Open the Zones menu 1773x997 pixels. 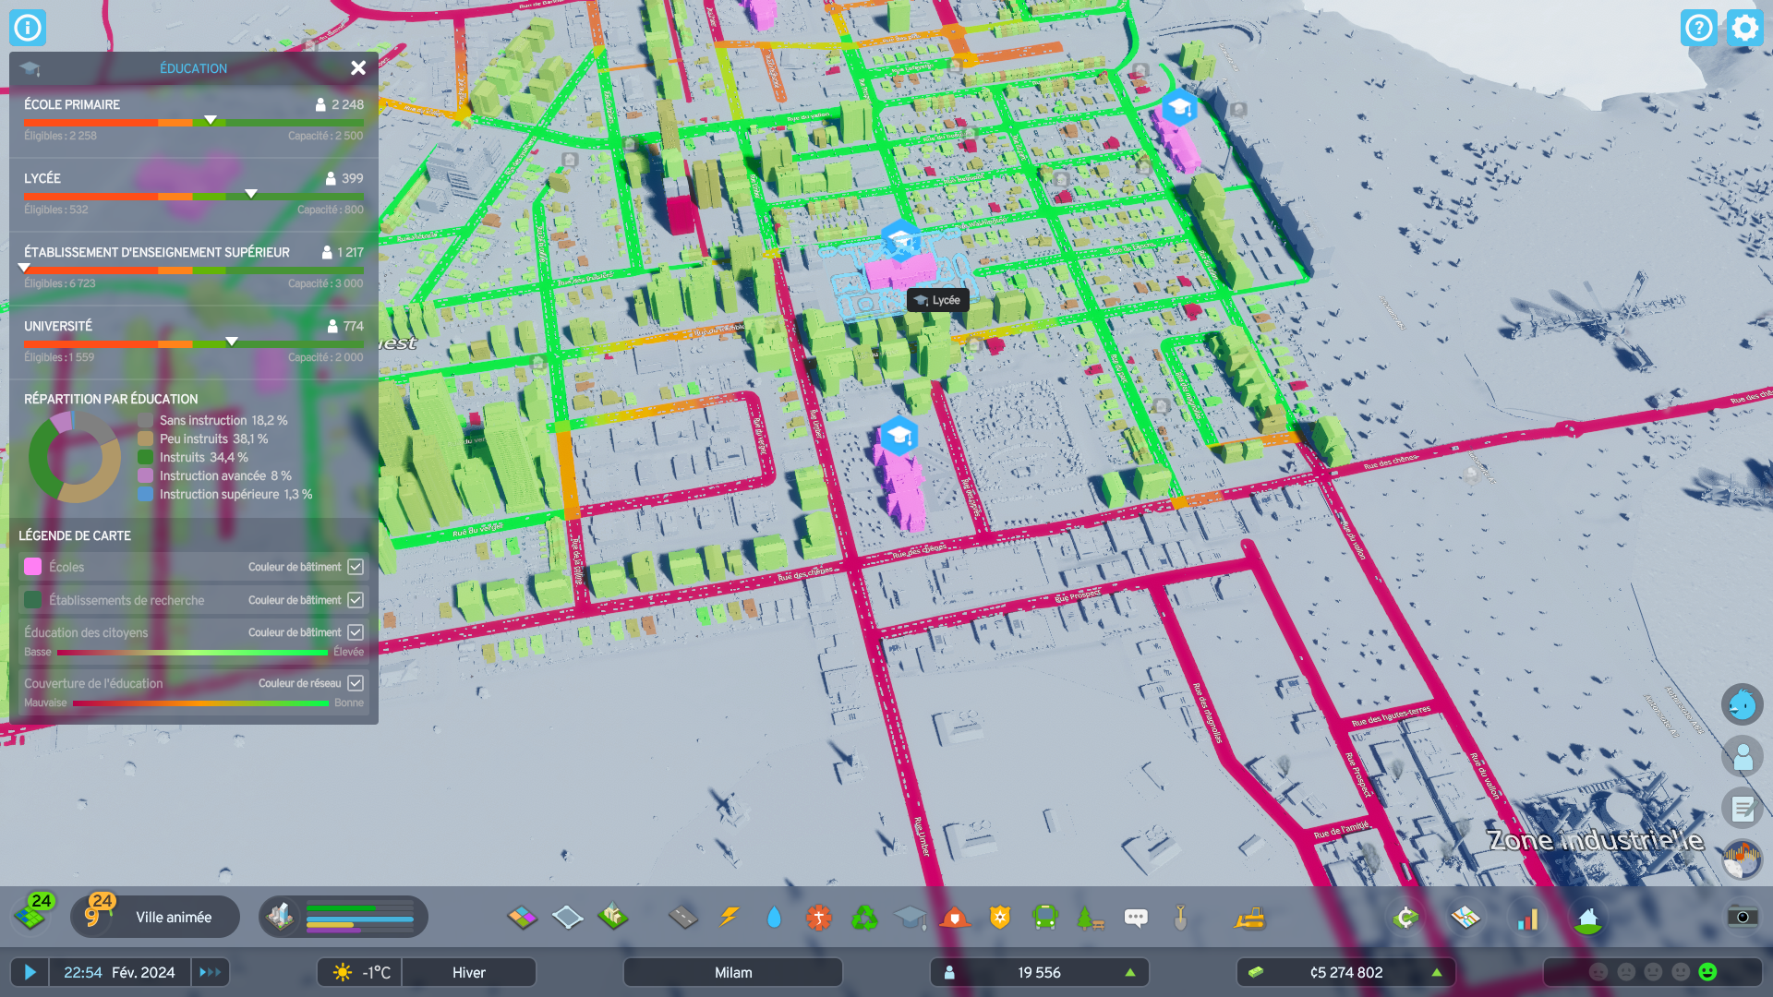tap(523, 918)
